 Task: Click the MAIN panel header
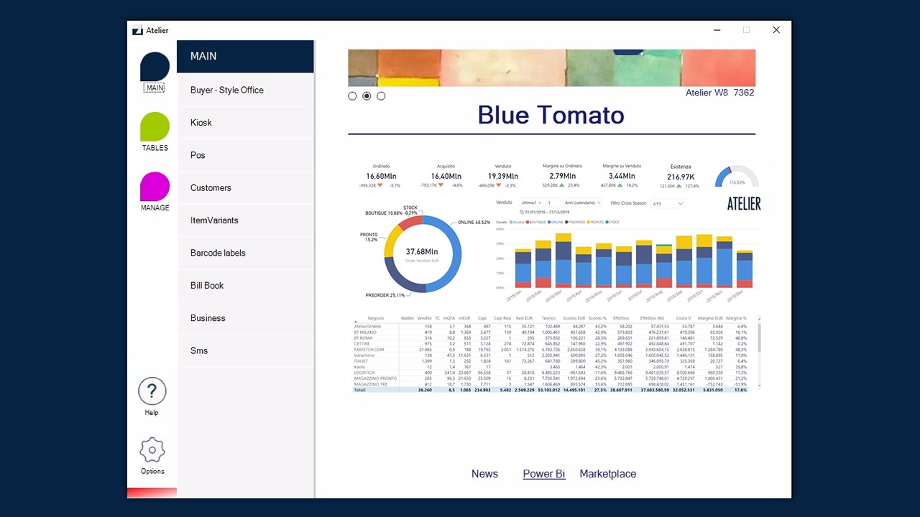[245, 56]
